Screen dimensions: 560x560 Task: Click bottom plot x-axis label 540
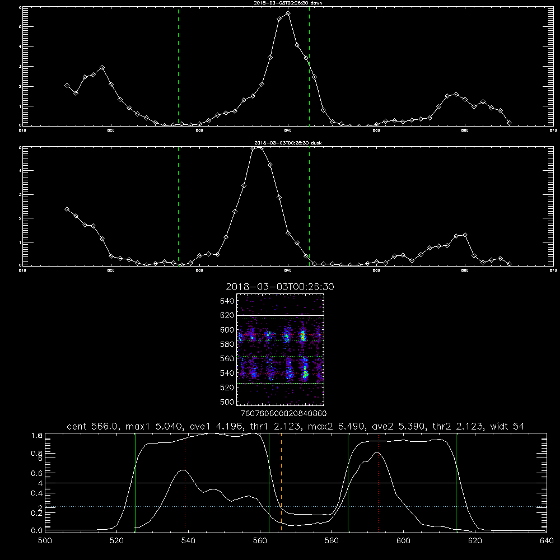point(188,541)
